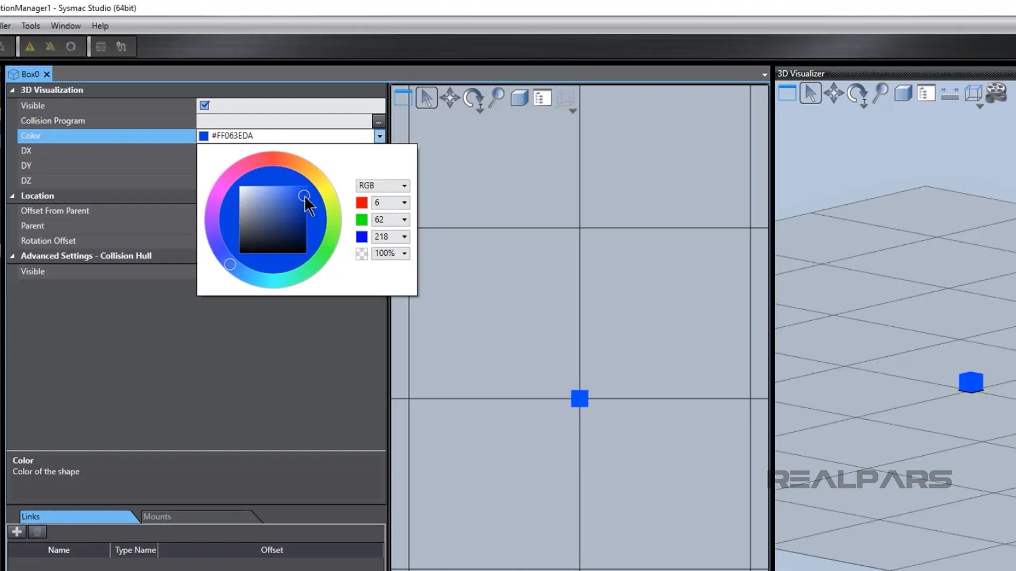Open the green value 62 dropdown
The height and width of the screenshot is (571, 1016).
pyautogui.click(x=404, y=219)
